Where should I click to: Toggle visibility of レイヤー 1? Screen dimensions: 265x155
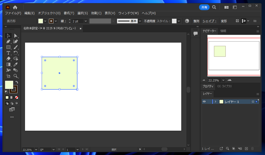(x=204, y=101)
